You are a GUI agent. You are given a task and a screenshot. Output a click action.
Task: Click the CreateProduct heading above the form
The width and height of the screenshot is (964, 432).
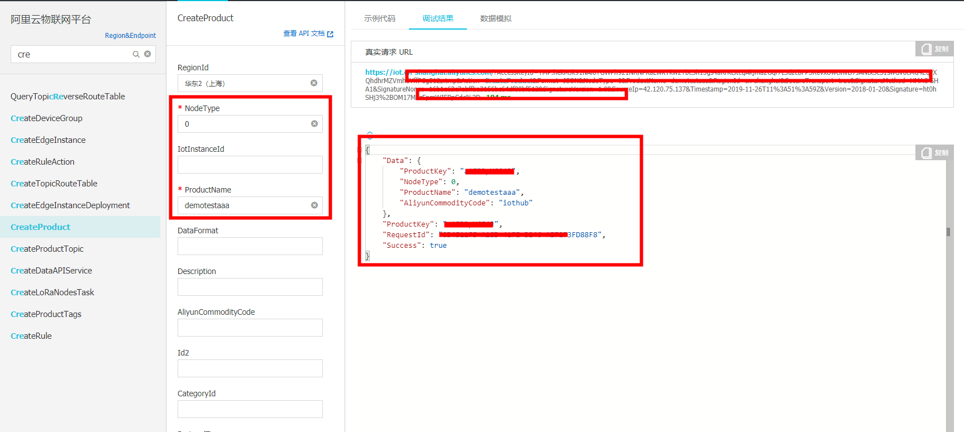[206, 18]
